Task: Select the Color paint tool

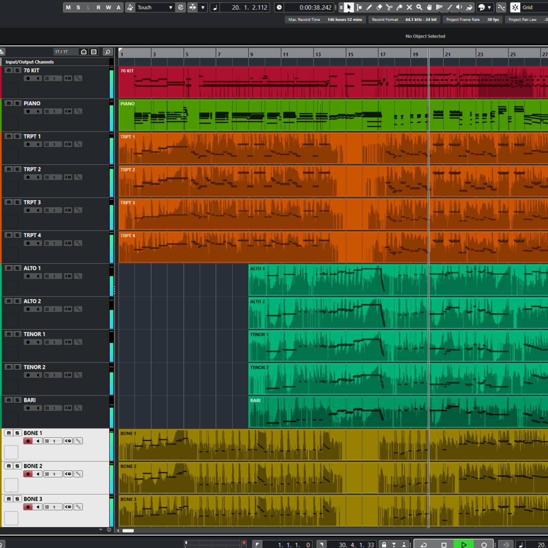Action: tap(469, 7)
